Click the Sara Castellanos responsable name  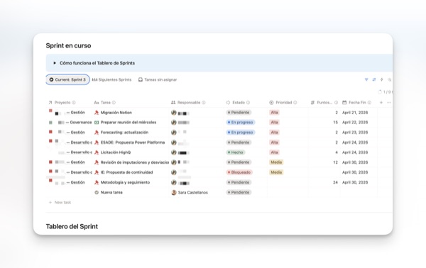(x=193, y=192)
